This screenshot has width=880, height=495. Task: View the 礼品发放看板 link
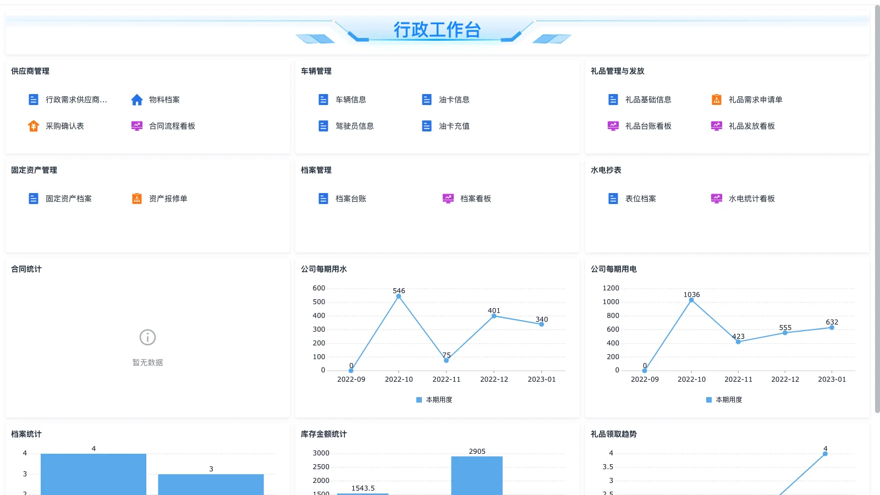coord(752,126)
